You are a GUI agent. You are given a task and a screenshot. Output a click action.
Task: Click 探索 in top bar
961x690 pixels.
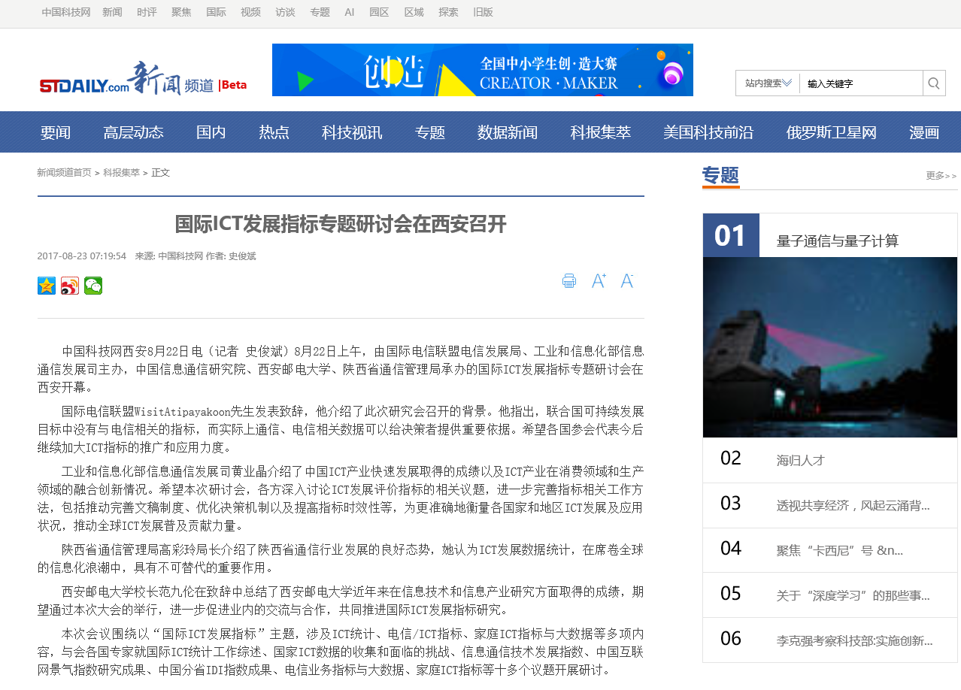coord(448,12)
